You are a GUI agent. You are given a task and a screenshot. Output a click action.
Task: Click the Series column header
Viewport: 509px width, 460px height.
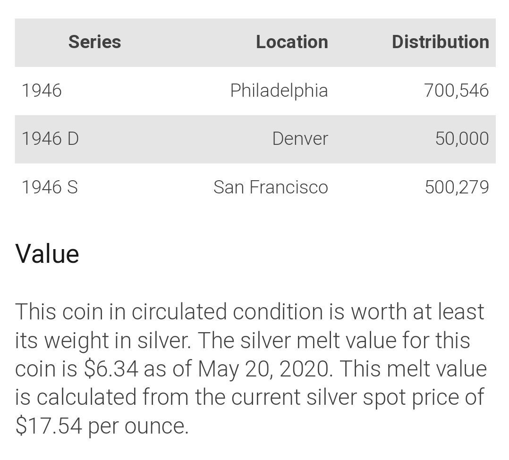(x=94, y=42)
